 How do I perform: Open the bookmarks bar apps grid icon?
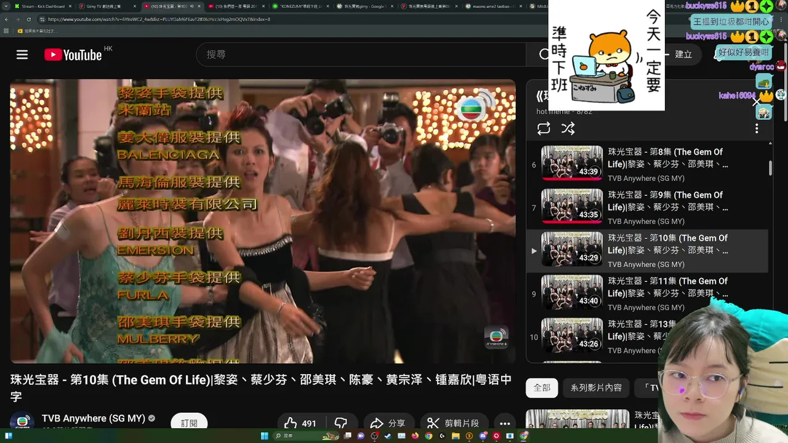[7, 31]
